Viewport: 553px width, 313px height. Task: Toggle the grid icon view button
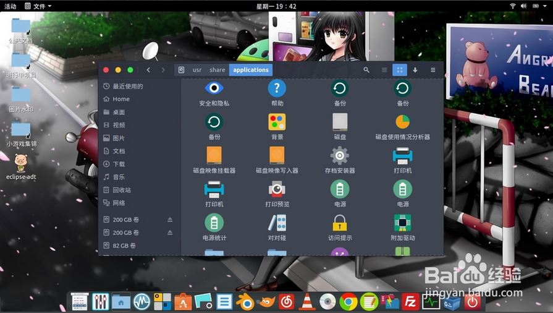[399, 70]
